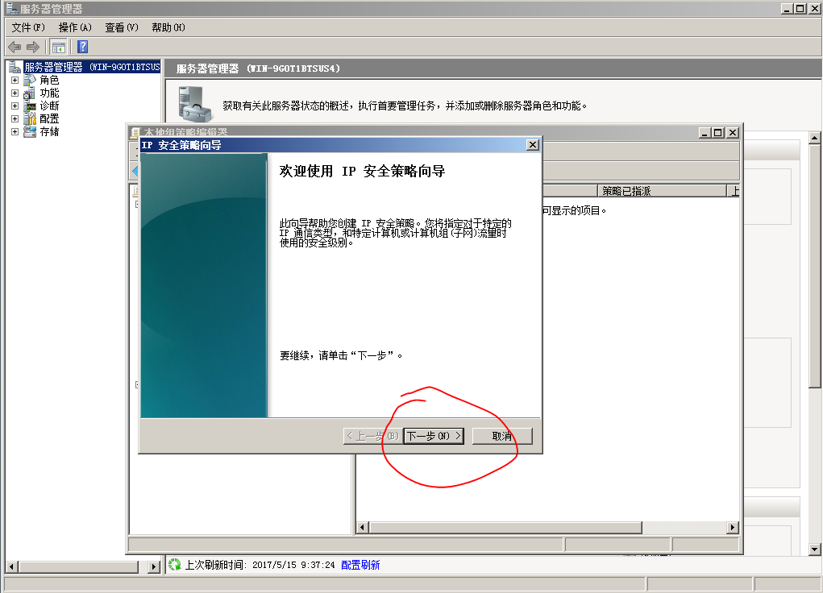This screenshot has width=823, height=593.
Task: Select the 配置 icon in the tree
Action: pos(30,119)
